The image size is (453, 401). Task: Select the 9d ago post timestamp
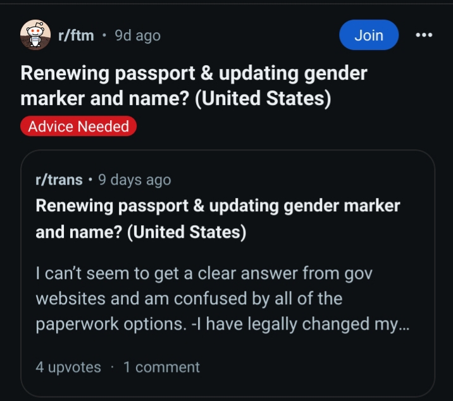137,35
